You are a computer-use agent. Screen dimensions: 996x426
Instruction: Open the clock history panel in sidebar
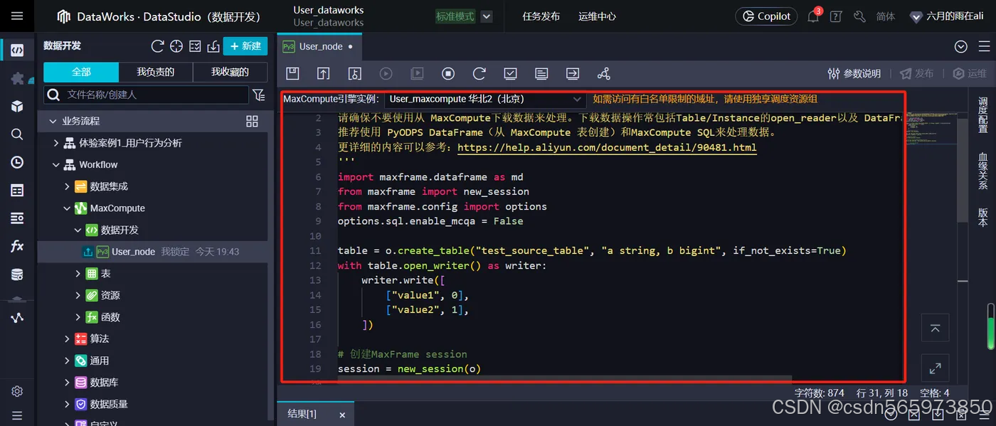pos(17,162)
